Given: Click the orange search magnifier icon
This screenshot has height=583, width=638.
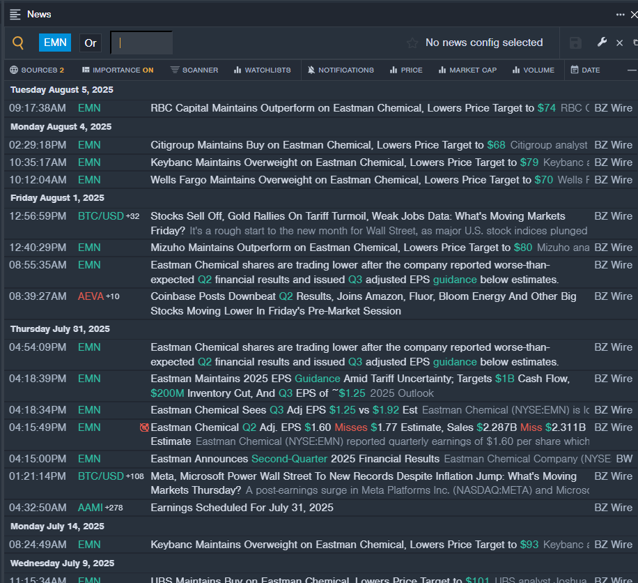Looking at the screenshot, I should pyautogui.click(x=18, y=43).
